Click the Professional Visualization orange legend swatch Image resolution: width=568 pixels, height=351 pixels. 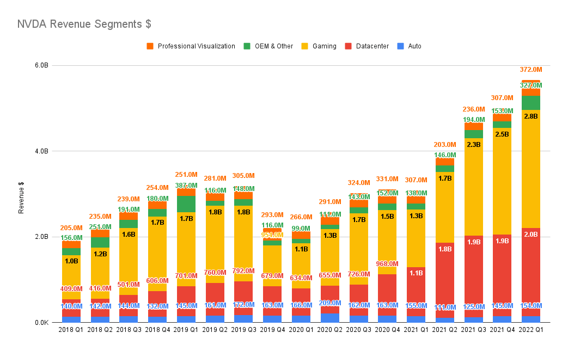(150, 46)
